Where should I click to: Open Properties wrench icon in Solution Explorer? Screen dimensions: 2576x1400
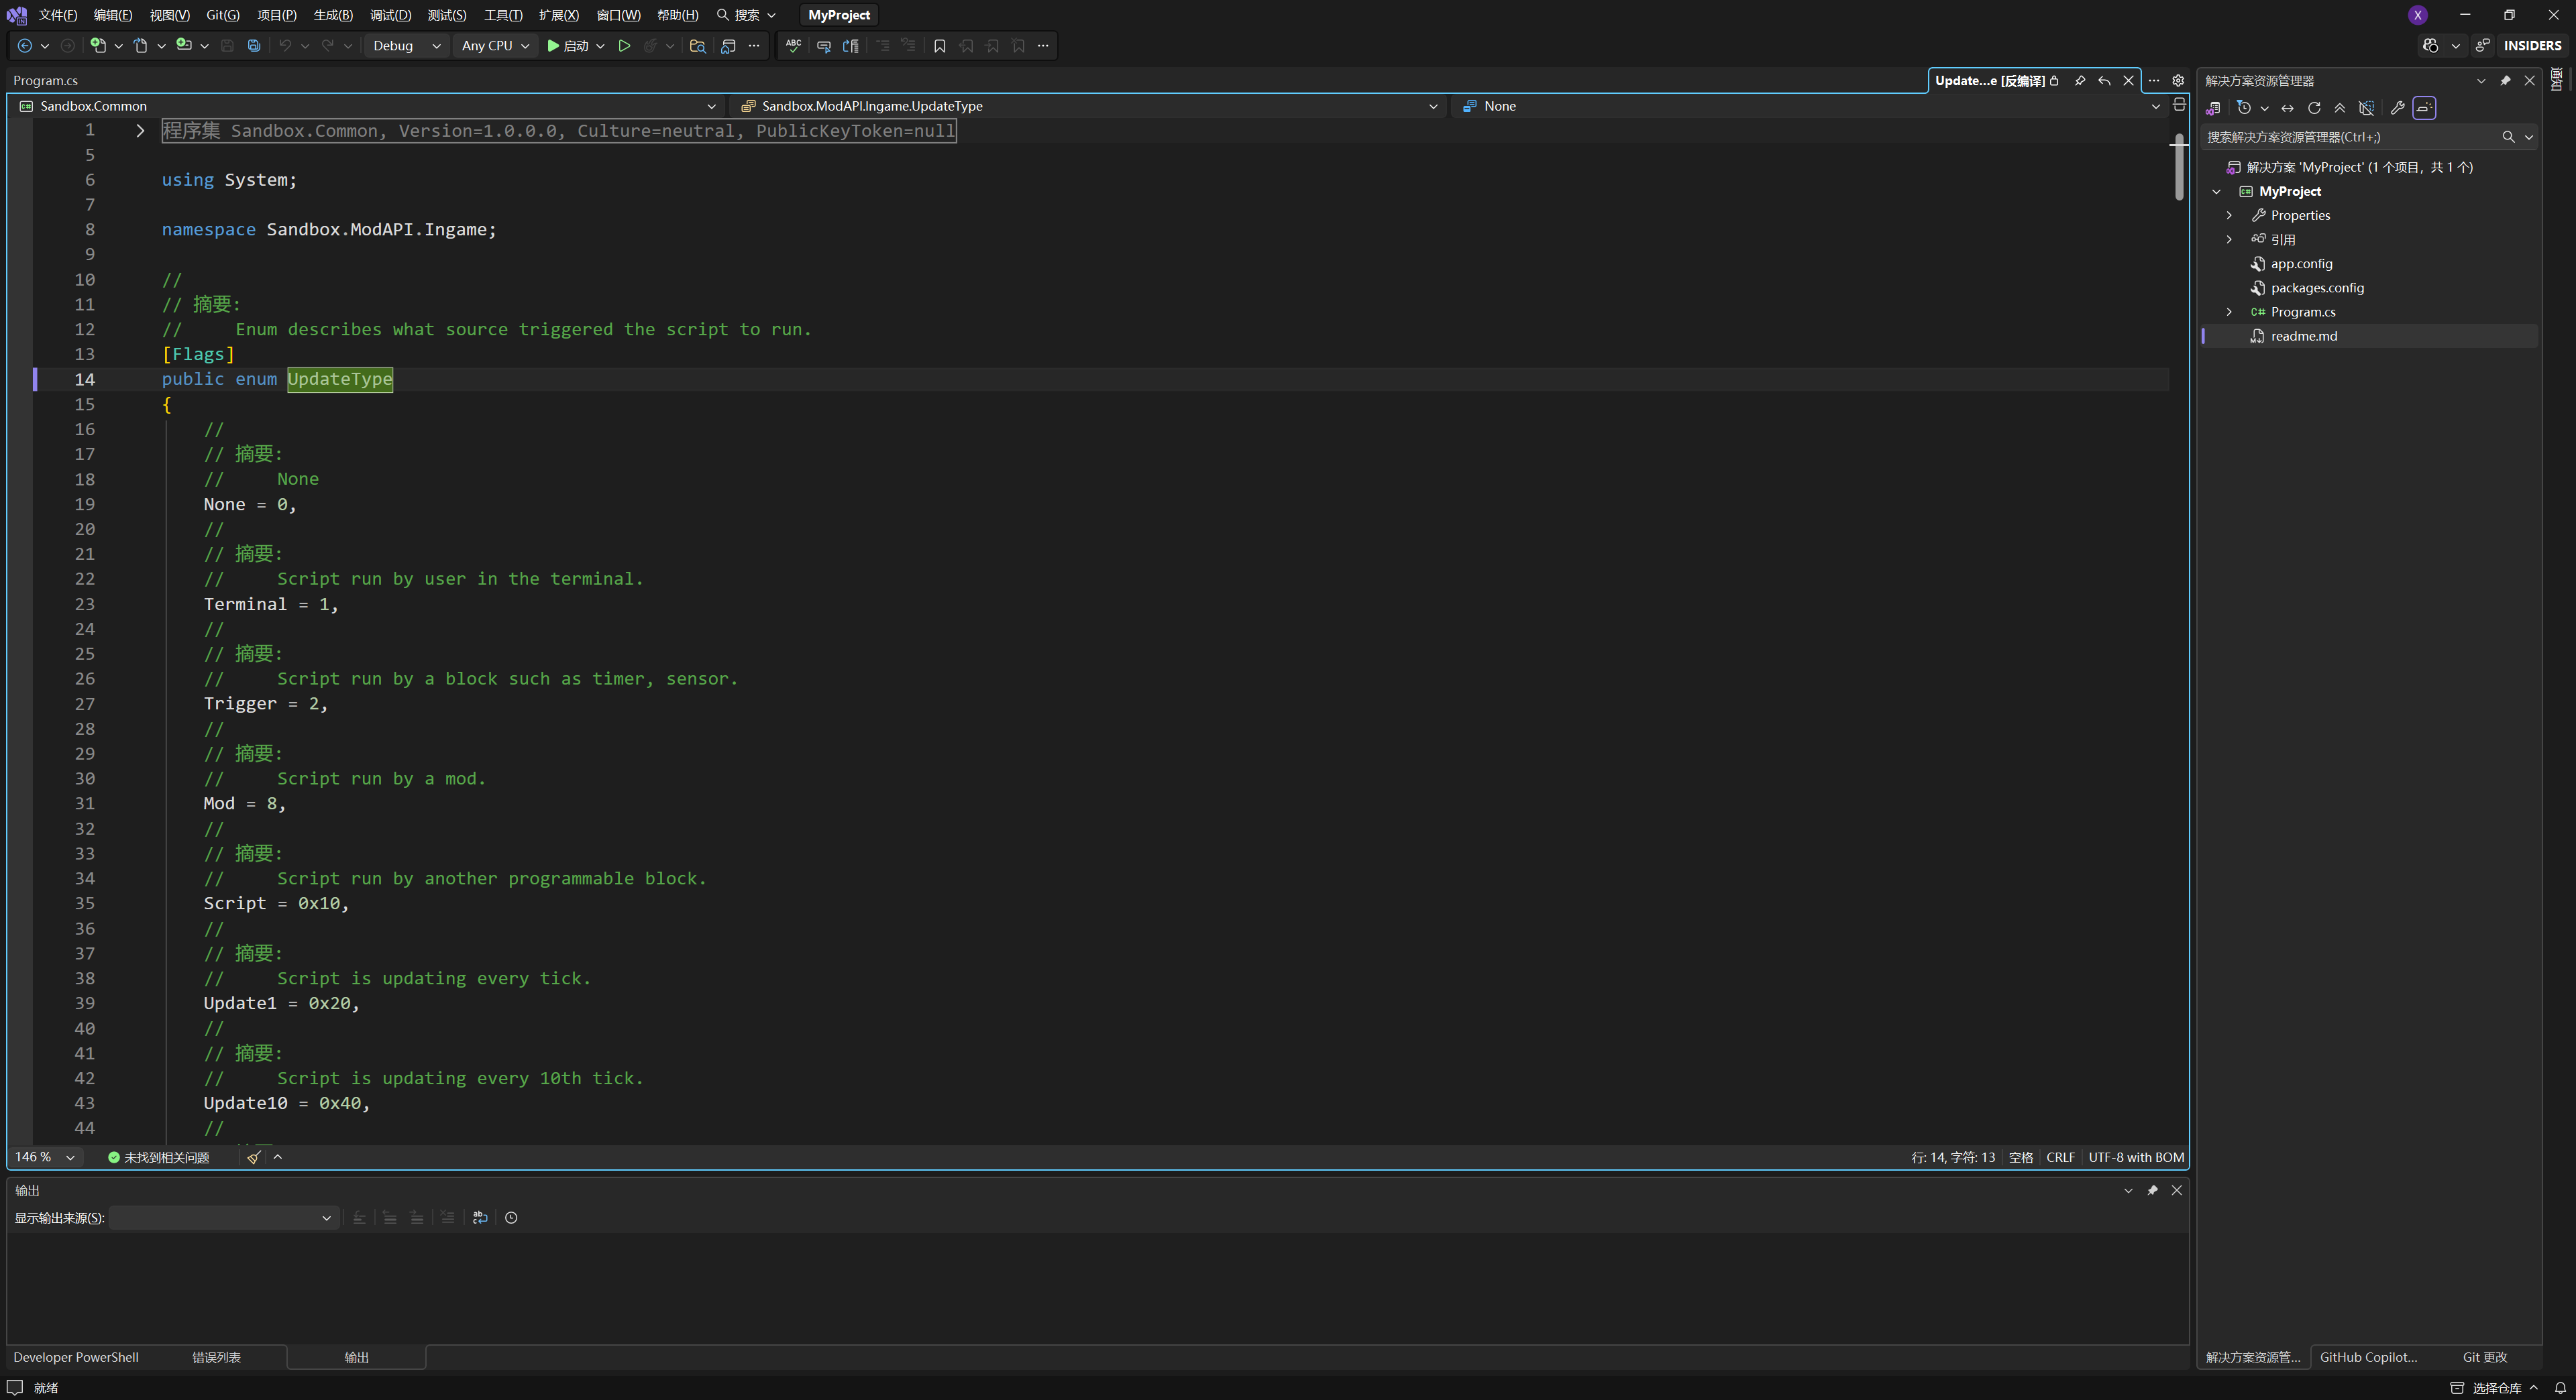tap(2397, 108)
